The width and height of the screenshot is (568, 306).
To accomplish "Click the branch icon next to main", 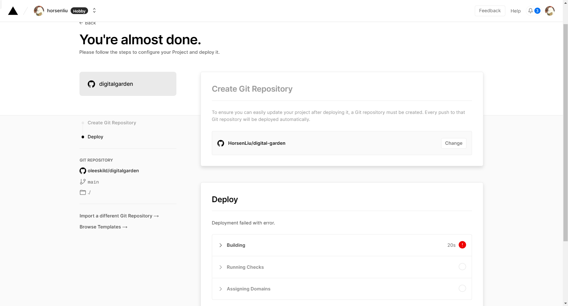I will tap(83, 181).
